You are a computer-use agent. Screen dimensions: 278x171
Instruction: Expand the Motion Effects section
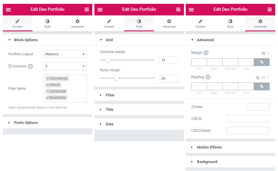(x=209, y=147)
